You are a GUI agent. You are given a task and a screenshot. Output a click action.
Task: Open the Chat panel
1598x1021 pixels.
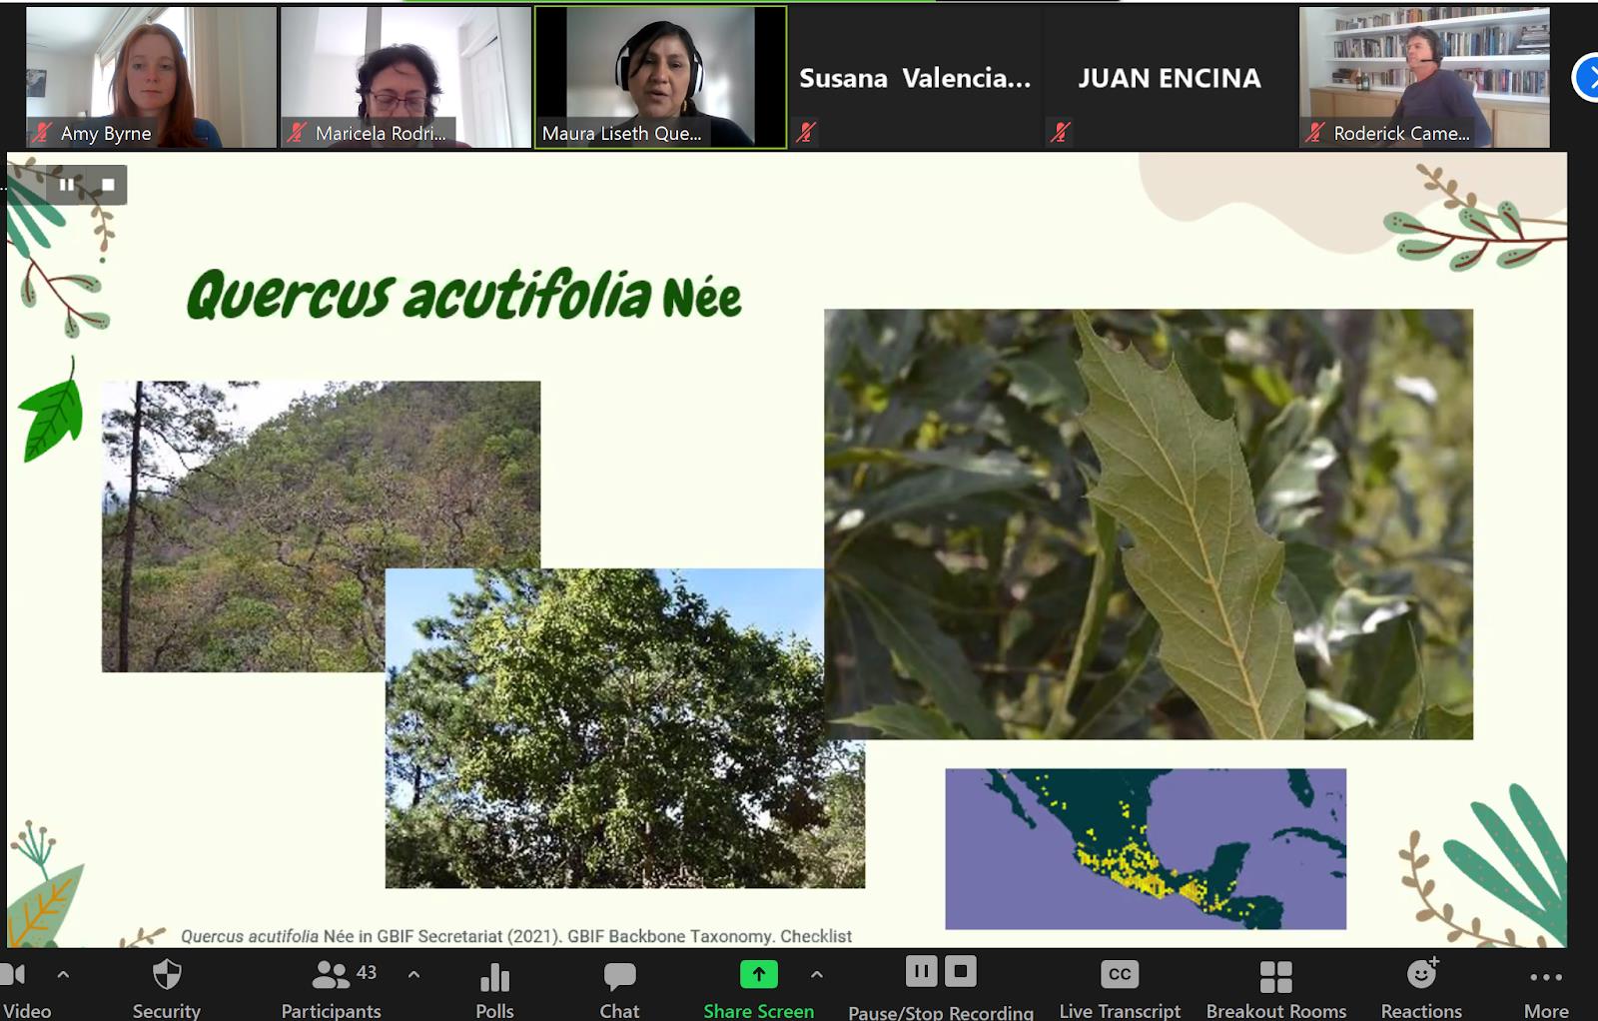[619, 976]
